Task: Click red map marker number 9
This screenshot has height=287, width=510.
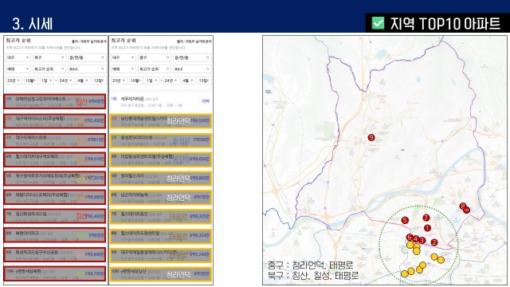Action: pyautogui.click(x=371, y=138)
